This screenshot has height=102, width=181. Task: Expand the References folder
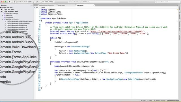point(3,16)
